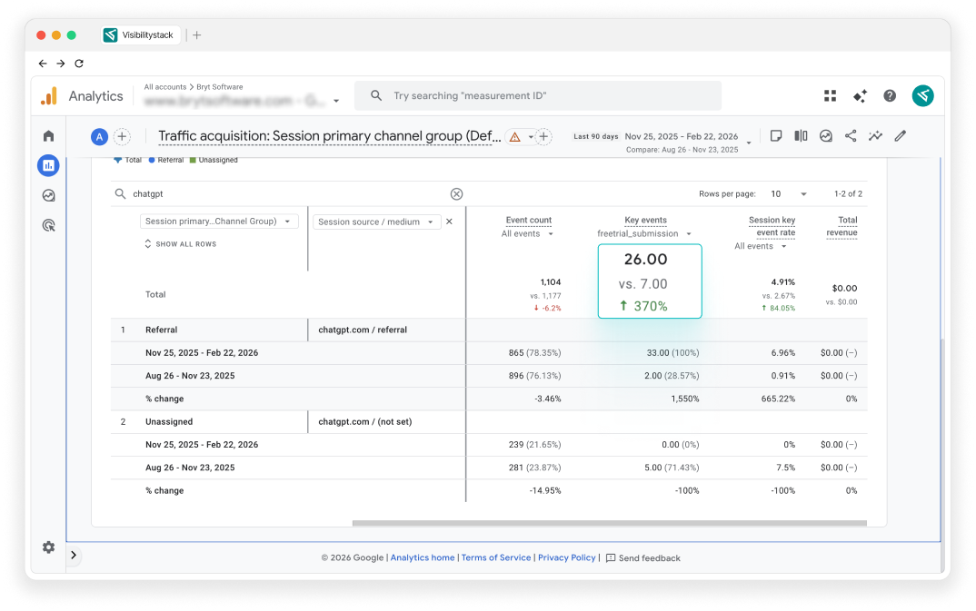Open the Insights sparkline icon
Image resolution: width=976 pixels, height=611 pixels.
(875, 136)
